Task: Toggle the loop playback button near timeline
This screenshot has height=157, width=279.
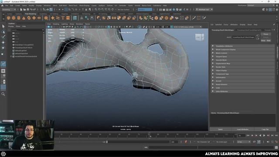Action: pos(254,142)
